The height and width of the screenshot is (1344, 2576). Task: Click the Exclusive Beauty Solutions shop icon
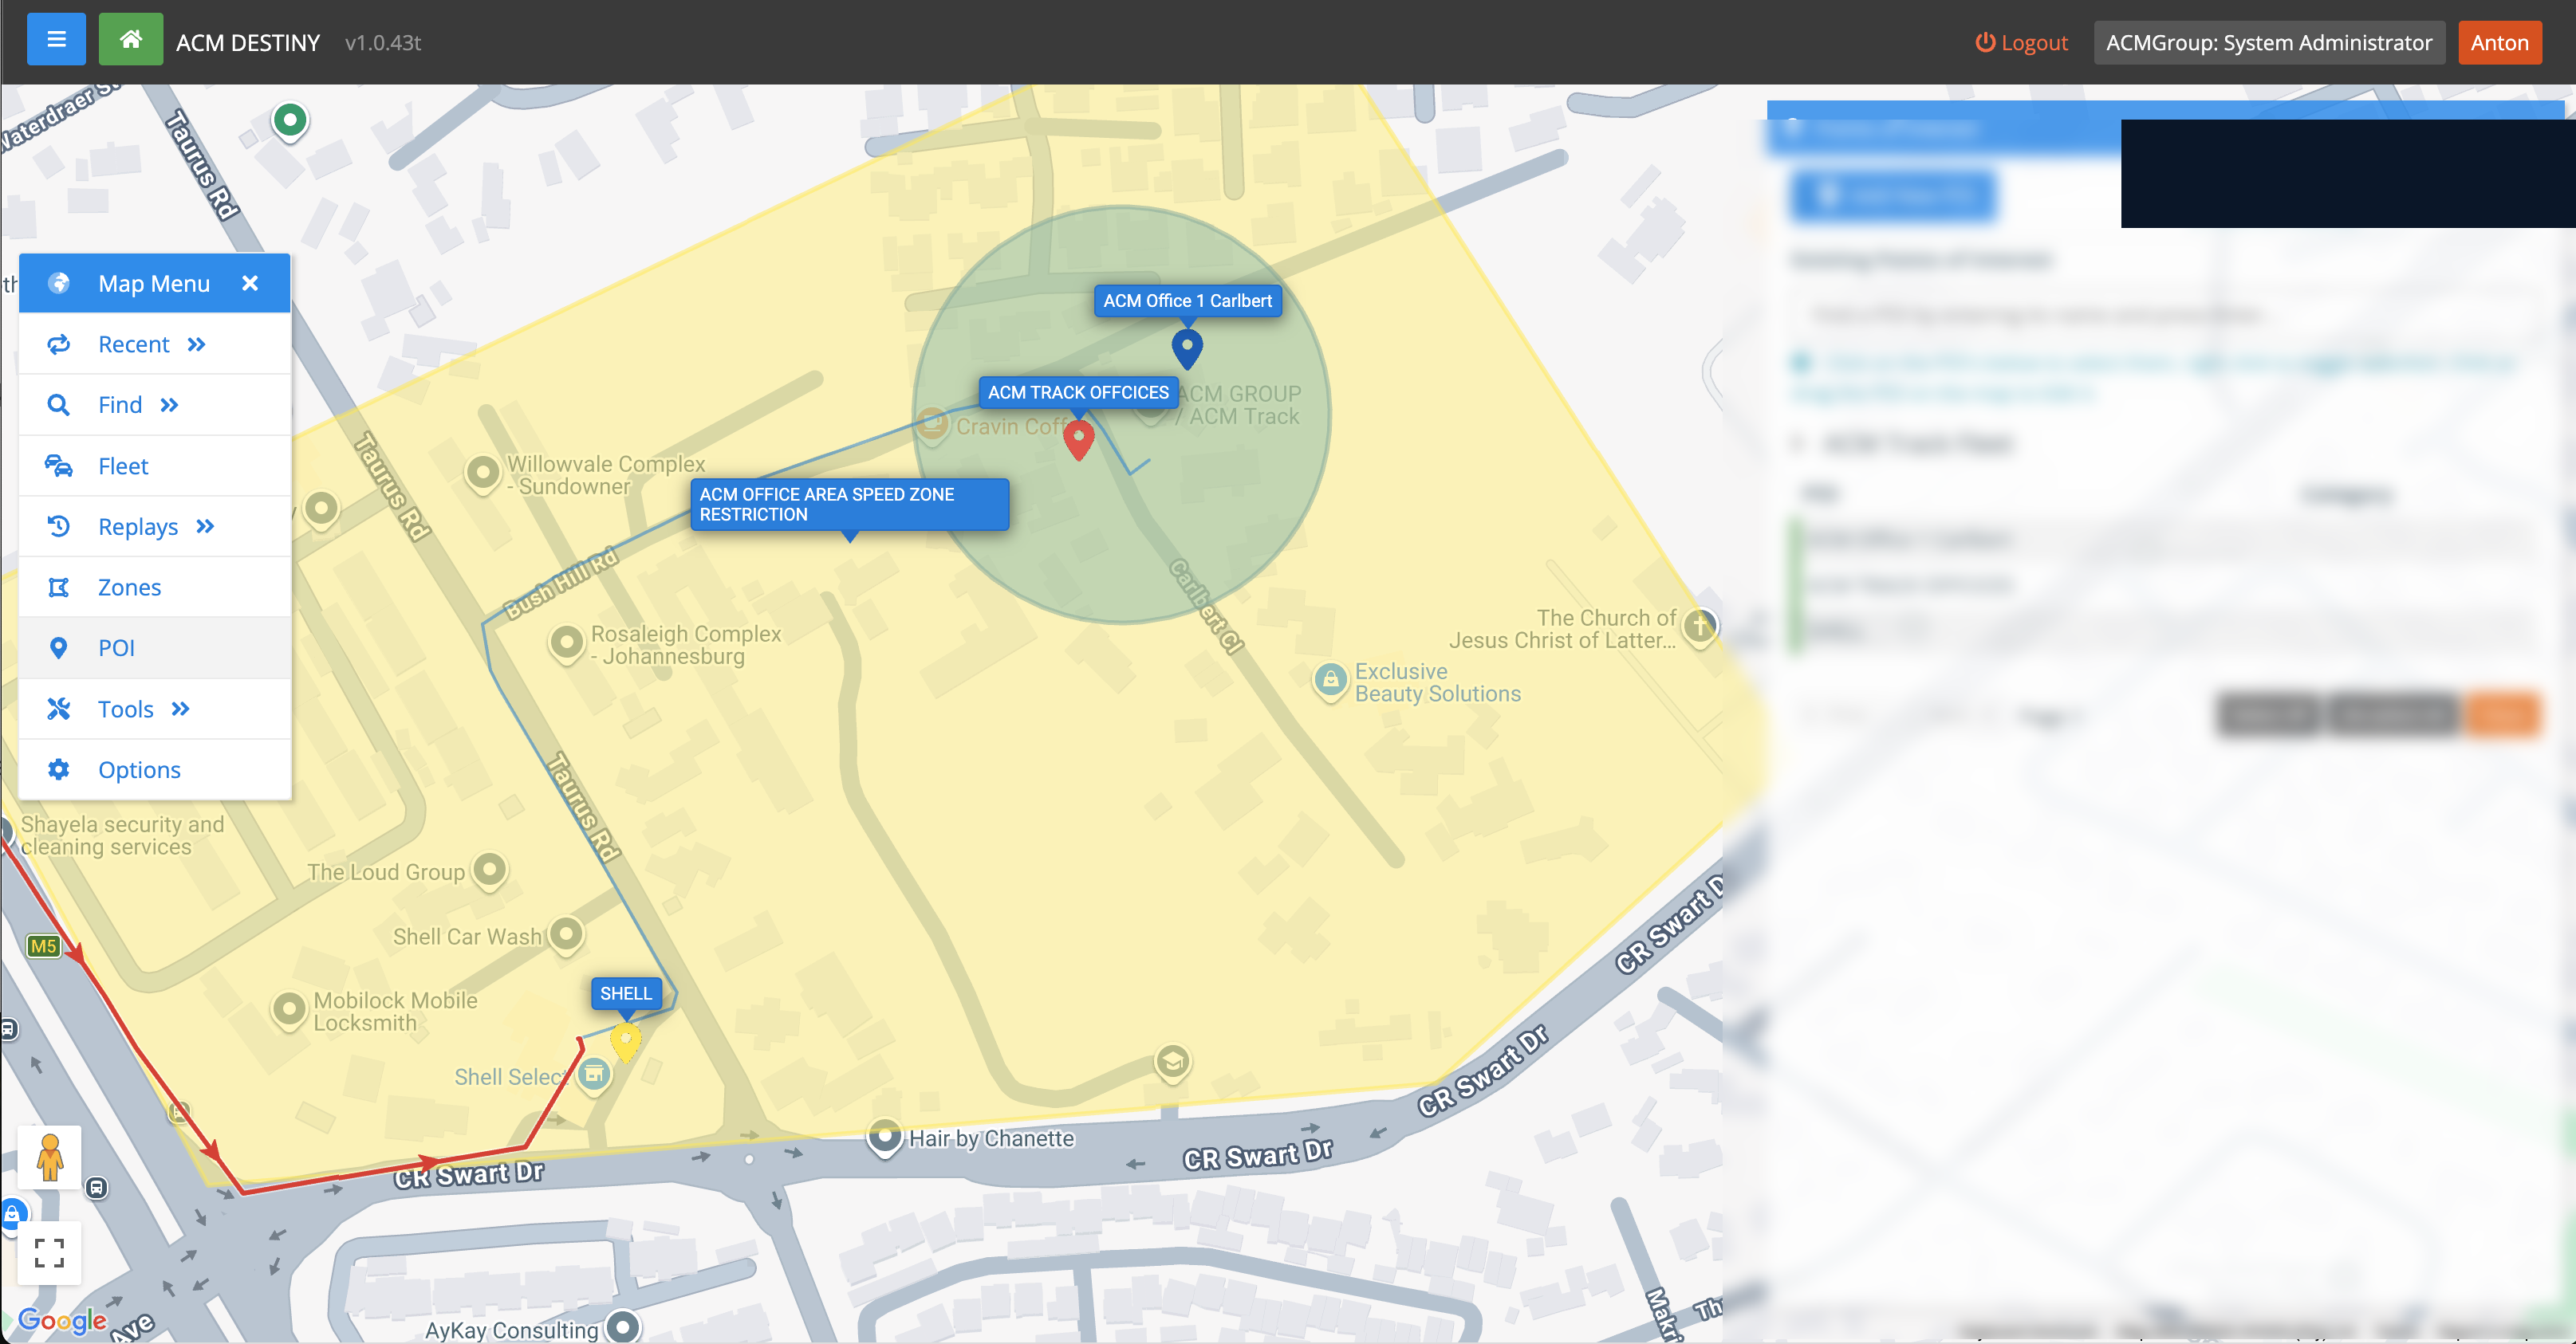[x=1330, y=682]
